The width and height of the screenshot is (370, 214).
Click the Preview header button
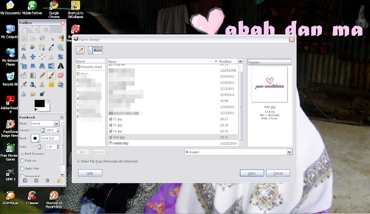click(x=269, y=62)
